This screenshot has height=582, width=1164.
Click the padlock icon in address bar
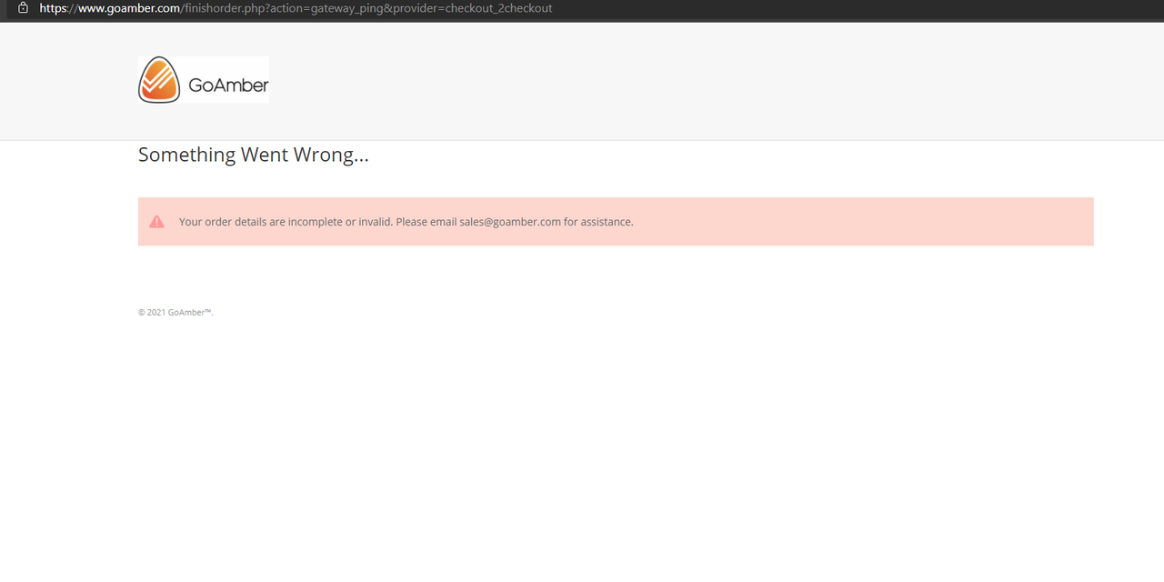point(23,8)
